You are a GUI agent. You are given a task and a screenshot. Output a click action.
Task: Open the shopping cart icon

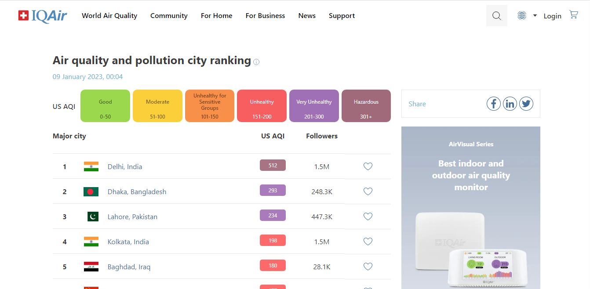coord(574,14)
